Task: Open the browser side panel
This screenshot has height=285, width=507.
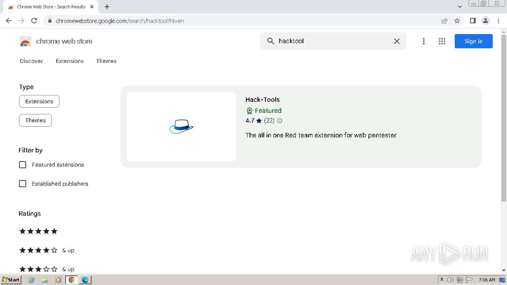Action: (x=473, y=21)
